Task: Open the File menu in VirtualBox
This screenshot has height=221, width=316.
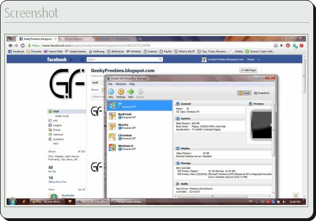Action: pyautogui.click(x=110, y=84)
